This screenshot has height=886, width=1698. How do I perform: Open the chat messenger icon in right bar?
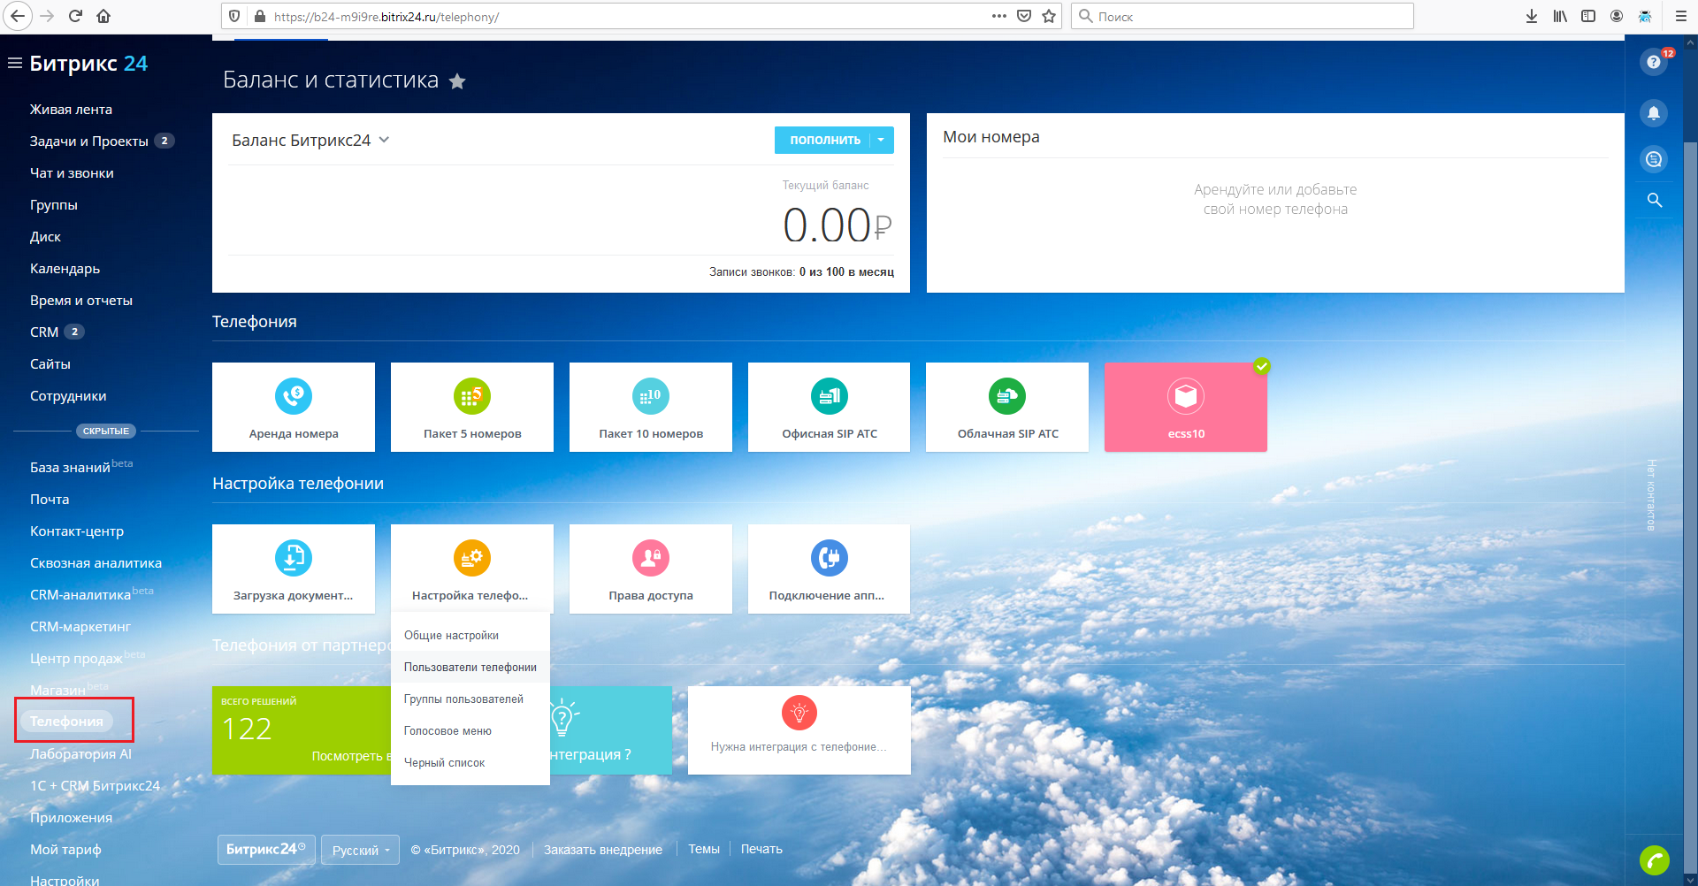tap(1654, 159)
